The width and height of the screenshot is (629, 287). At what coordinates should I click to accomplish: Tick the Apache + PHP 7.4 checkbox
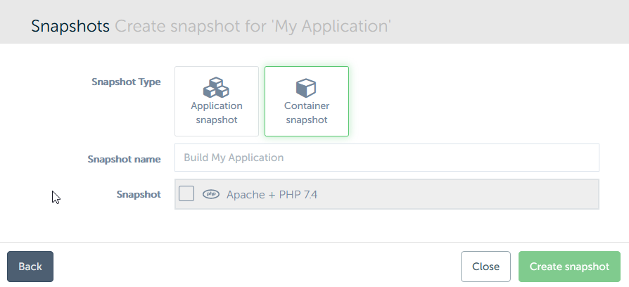click(x=186, y=194)
